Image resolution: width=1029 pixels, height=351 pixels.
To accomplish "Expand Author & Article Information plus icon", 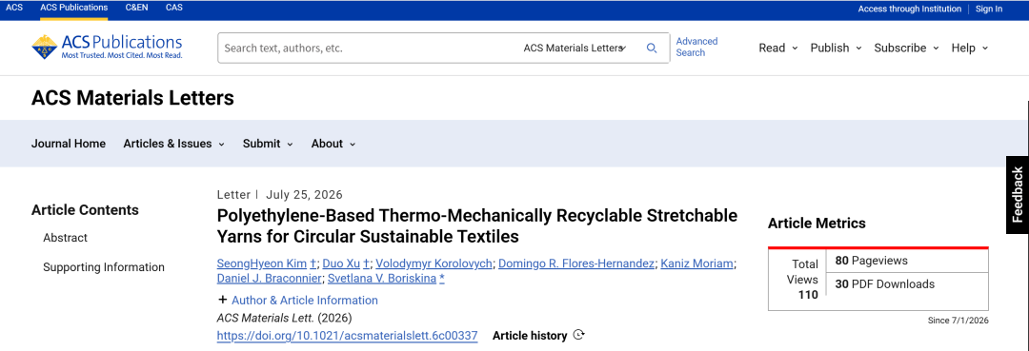I will (222, 300).
